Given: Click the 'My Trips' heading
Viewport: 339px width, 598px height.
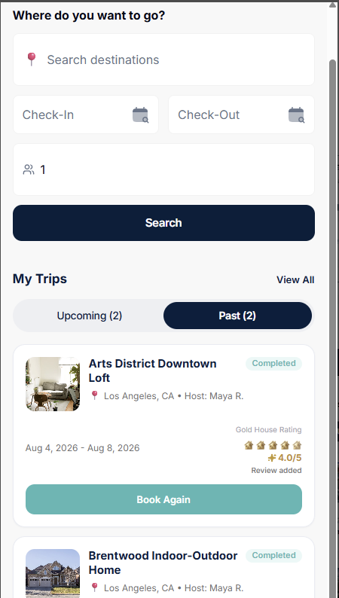Looking at the screenshot, I should pyautogui.click(x=40, y=279).
